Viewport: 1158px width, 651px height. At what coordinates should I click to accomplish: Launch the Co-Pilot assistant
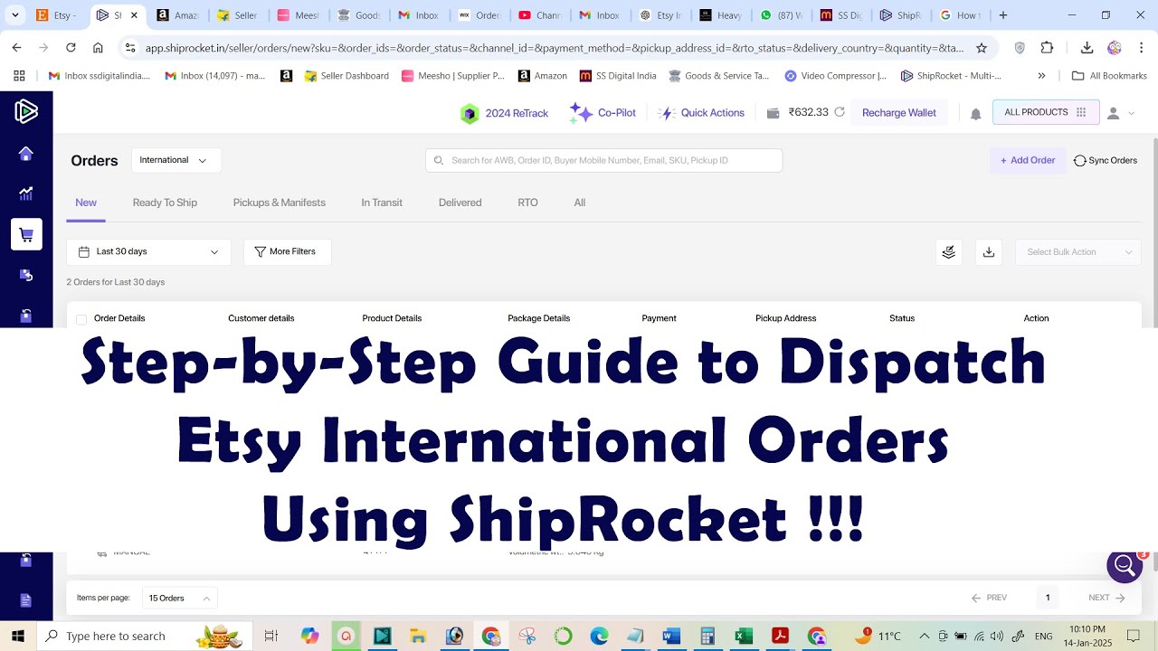[x=603, y=113]
